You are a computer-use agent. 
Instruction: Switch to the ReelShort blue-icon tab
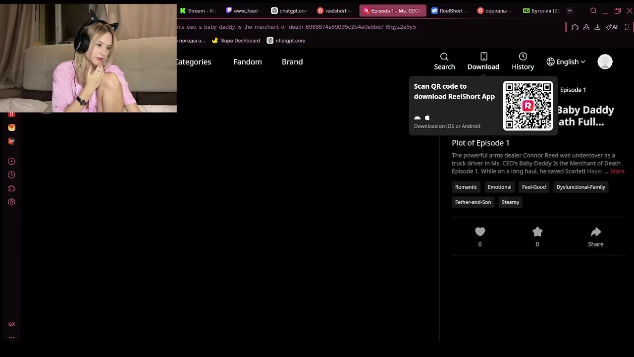point(449,11)
